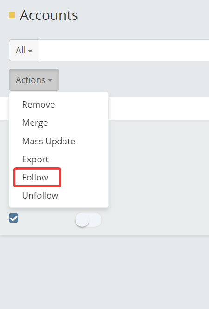Click the Accounts page heading
This screenshot has height=309, width=209.
click(x=49, y=15)
